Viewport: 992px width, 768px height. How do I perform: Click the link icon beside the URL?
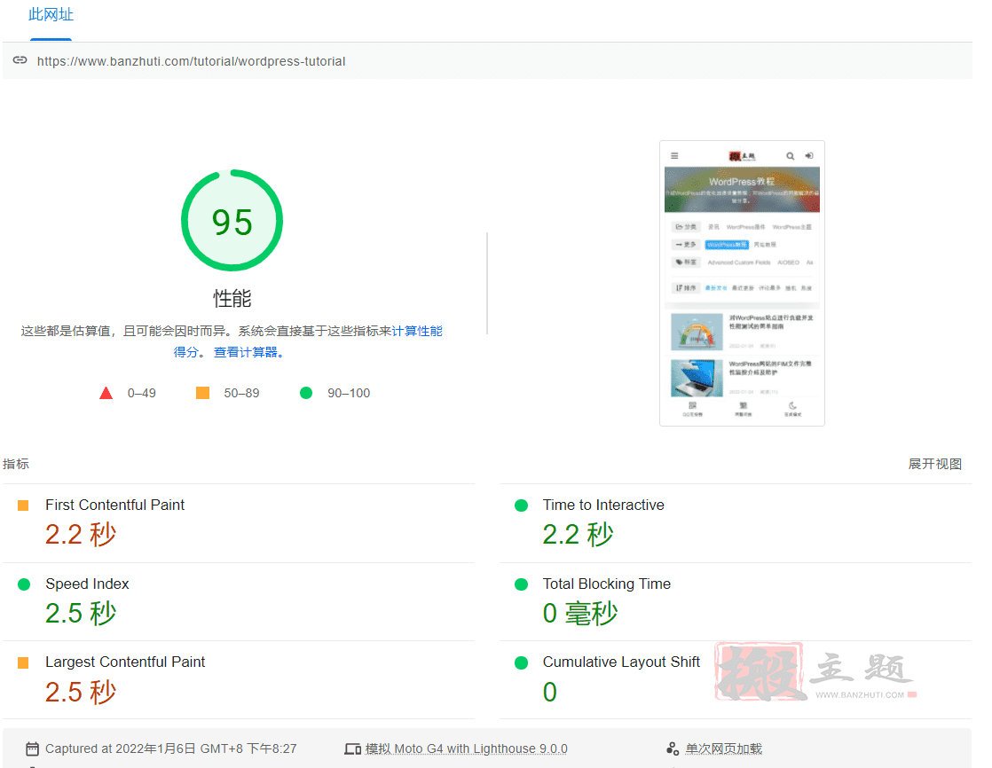point(20,60)
